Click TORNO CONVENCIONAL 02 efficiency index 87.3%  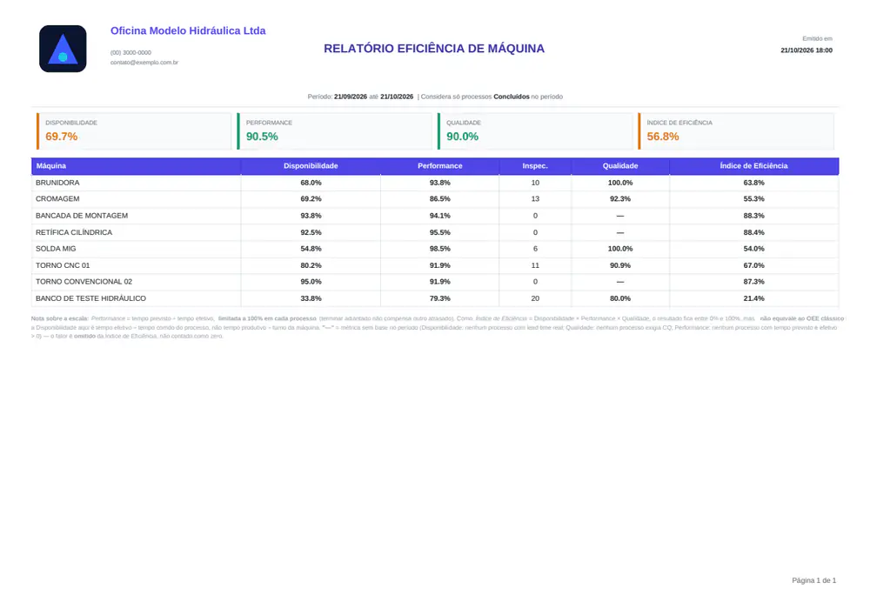pos(753,282)
